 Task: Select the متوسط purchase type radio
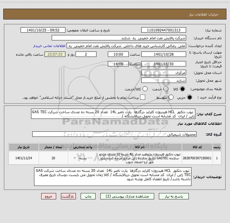pyautogui.click(x=171, y=97)
